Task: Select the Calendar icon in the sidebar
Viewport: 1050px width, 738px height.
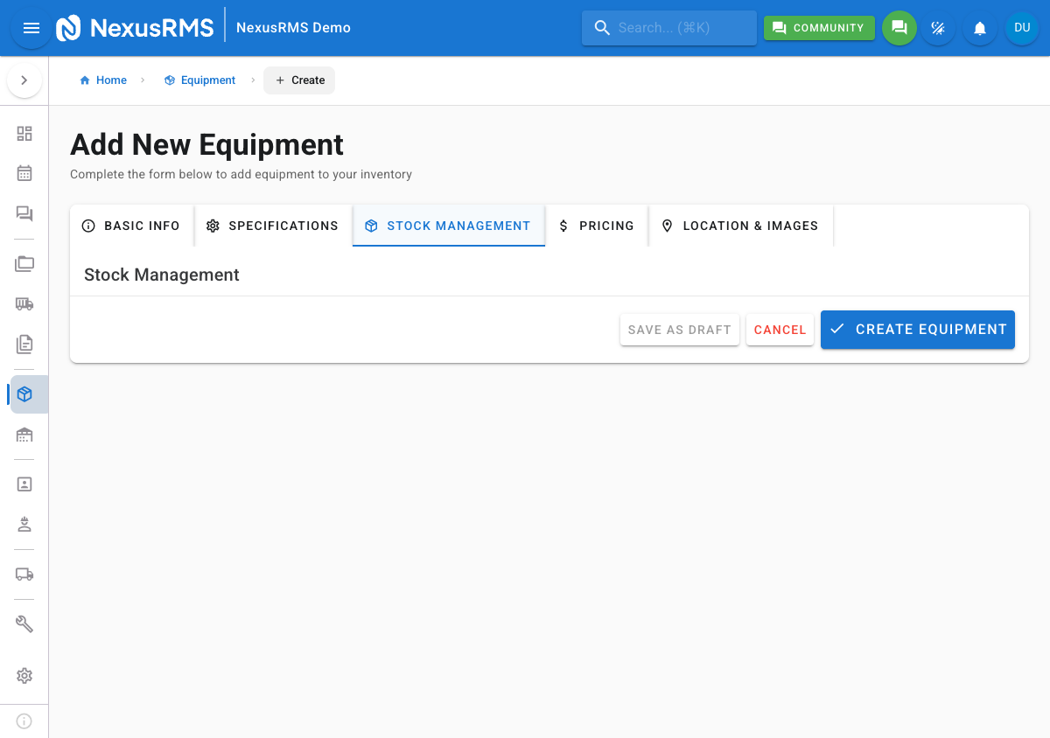Action: click(x=24, y=173)
